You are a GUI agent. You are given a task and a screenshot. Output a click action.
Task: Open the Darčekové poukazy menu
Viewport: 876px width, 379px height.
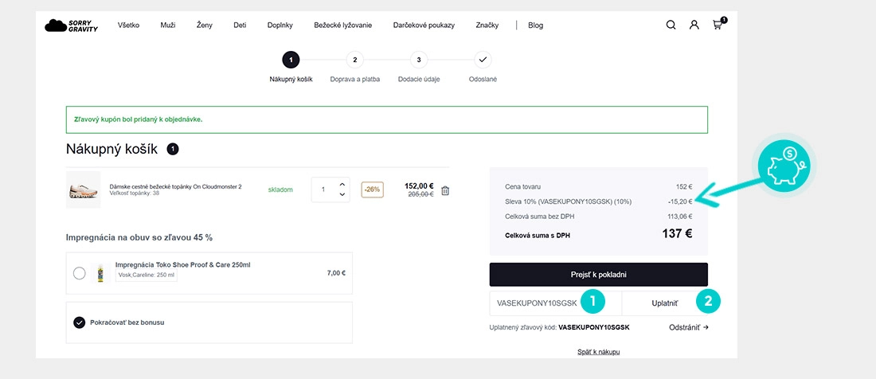coord(424,25)
